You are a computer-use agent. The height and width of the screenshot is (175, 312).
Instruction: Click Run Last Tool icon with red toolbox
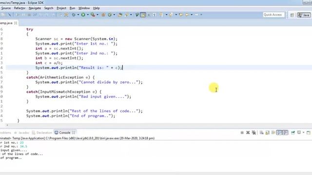[93, 15]
